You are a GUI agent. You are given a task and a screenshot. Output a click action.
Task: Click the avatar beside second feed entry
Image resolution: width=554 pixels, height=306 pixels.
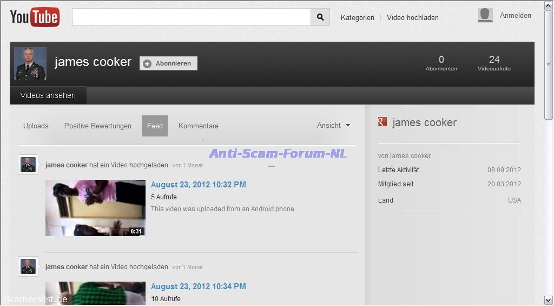click(x=28, y=266)
